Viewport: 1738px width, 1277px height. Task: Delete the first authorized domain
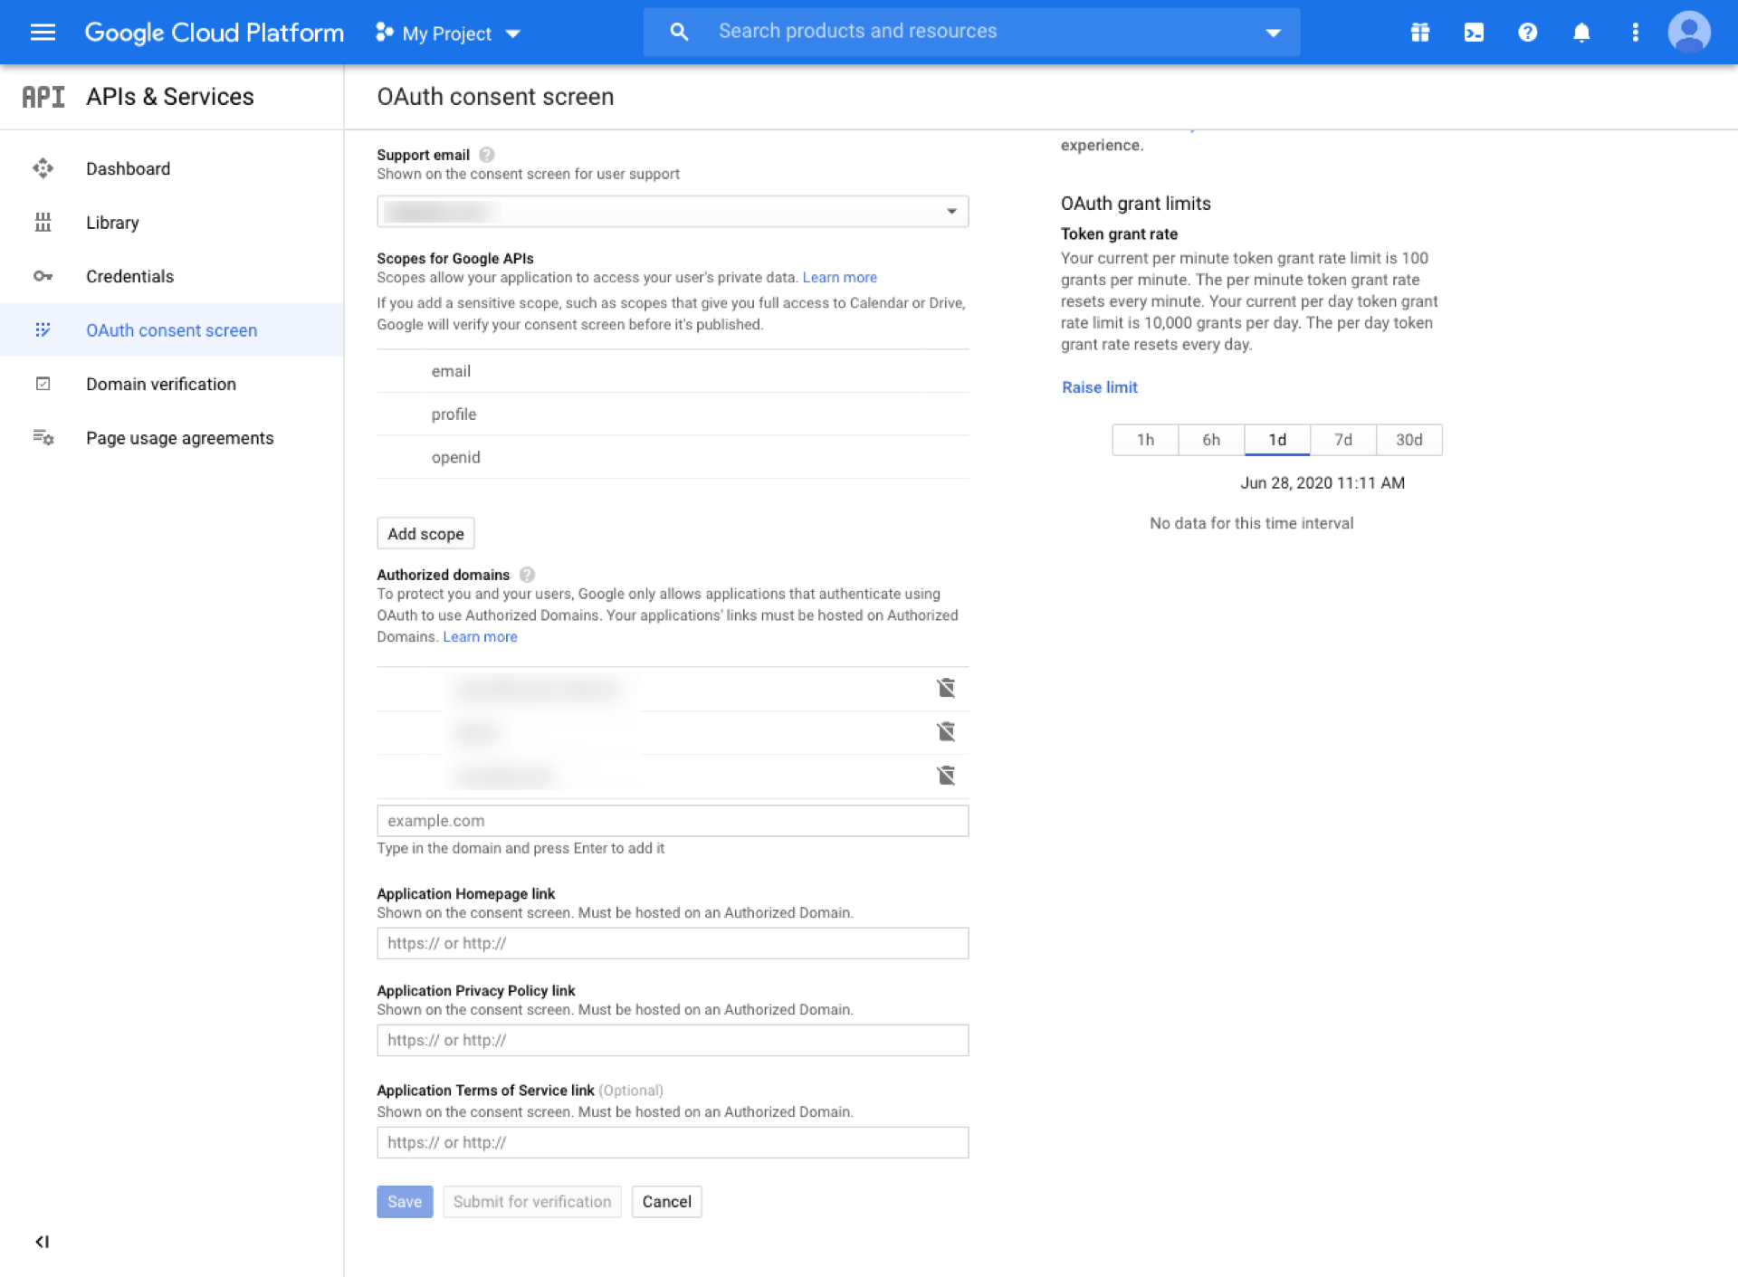click(946, 689)
